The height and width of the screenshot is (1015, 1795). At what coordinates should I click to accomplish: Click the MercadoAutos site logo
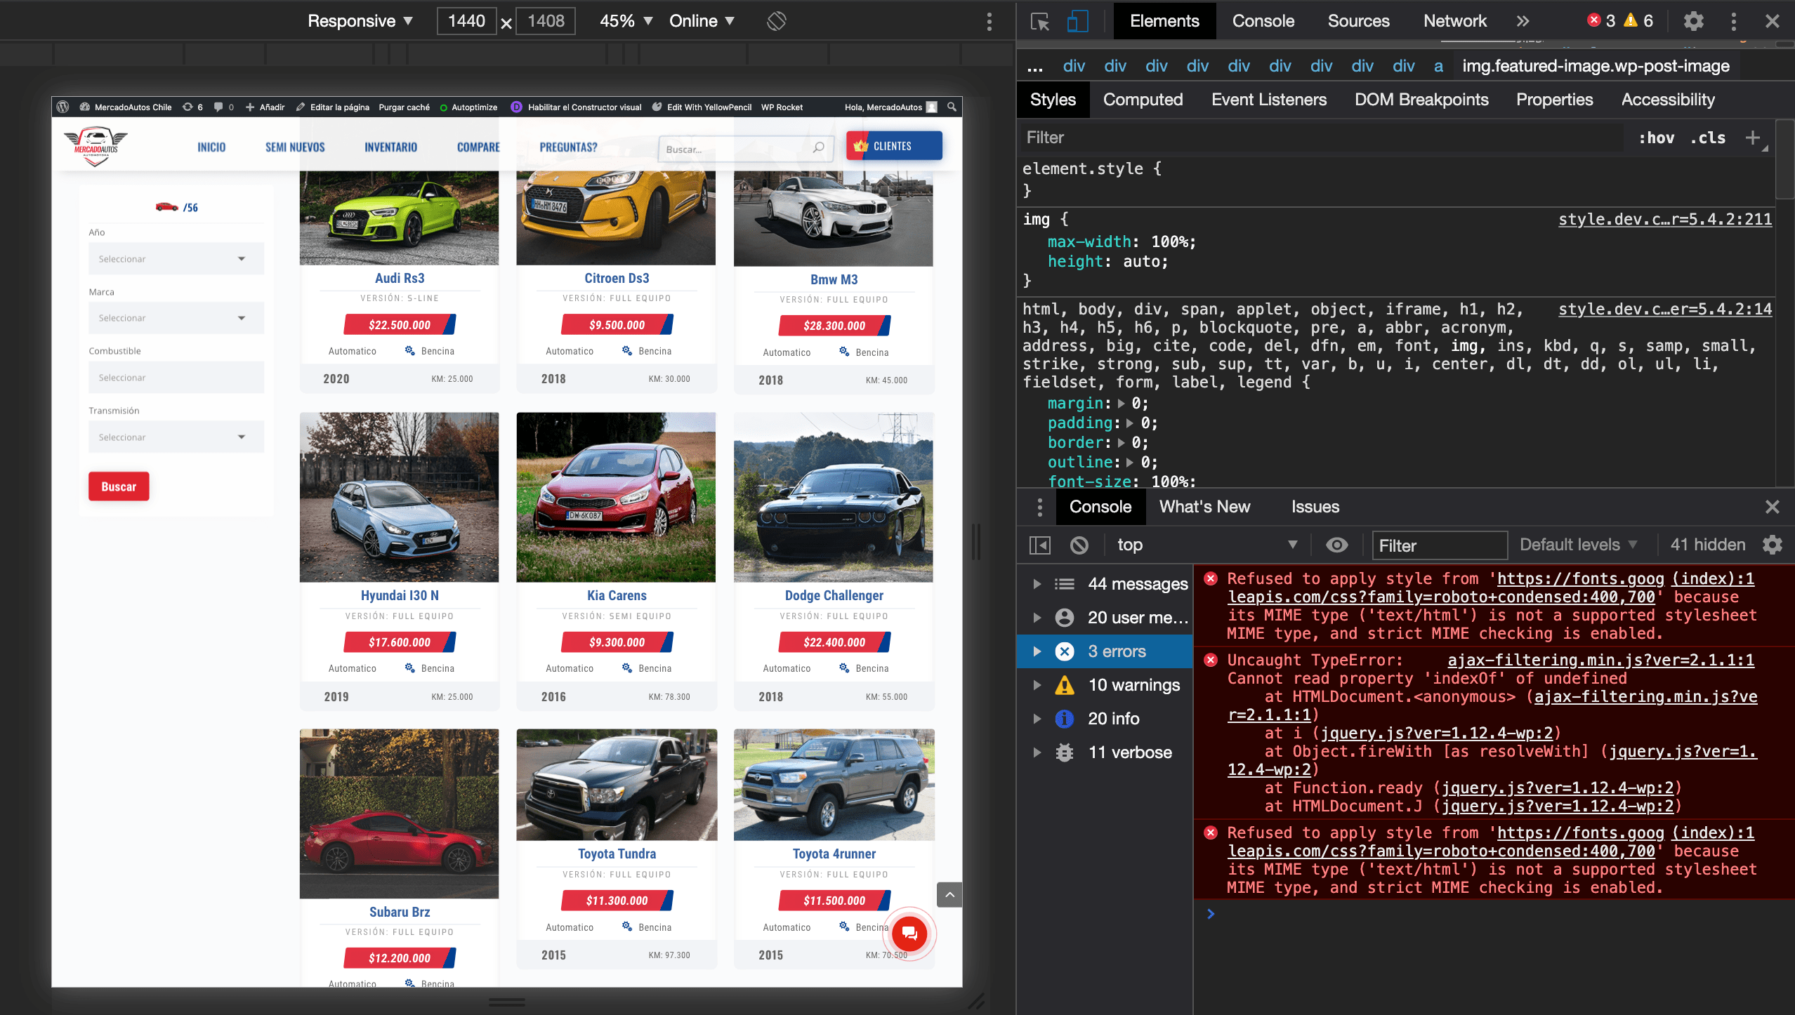click(96, 146)
